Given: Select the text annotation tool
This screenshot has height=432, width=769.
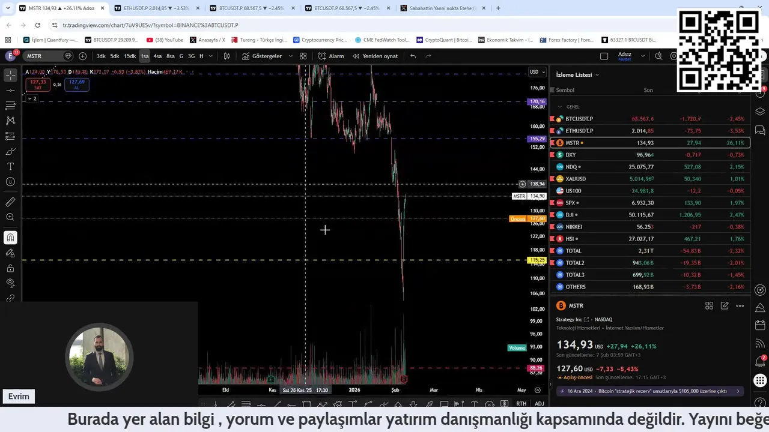Looking at the screenshot, I should point(10,166).
